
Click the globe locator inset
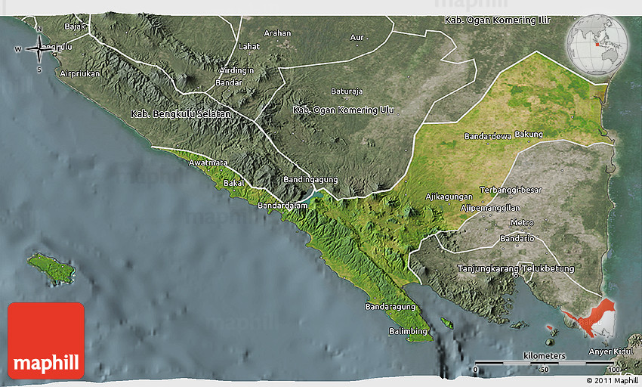(x=596, y=45)
